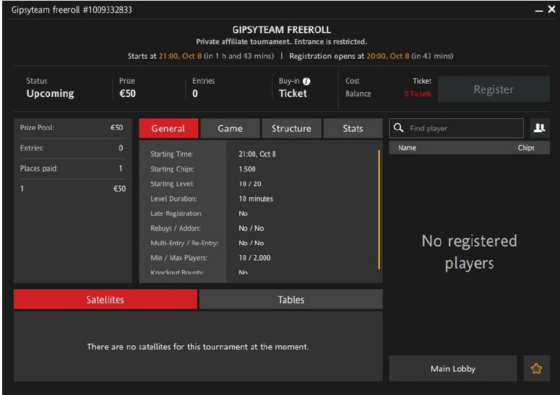Switch to the Game tab
The image size is (560, 395).
tap(230, 129)
